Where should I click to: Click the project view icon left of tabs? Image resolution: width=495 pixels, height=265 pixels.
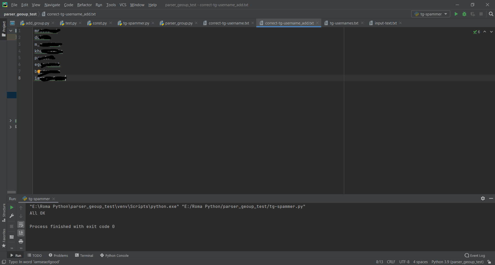coord(12,23)
